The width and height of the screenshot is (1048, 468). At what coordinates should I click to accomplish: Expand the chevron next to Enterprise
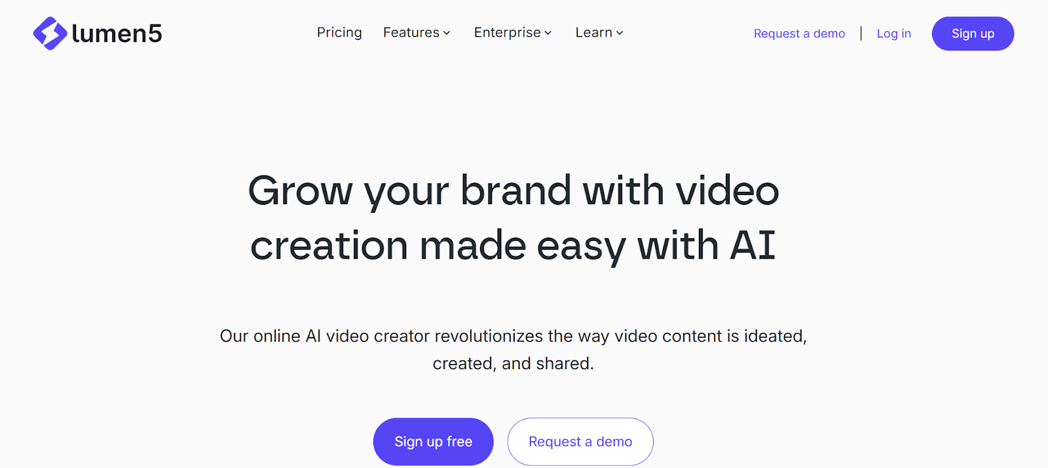tap(548, 33)
